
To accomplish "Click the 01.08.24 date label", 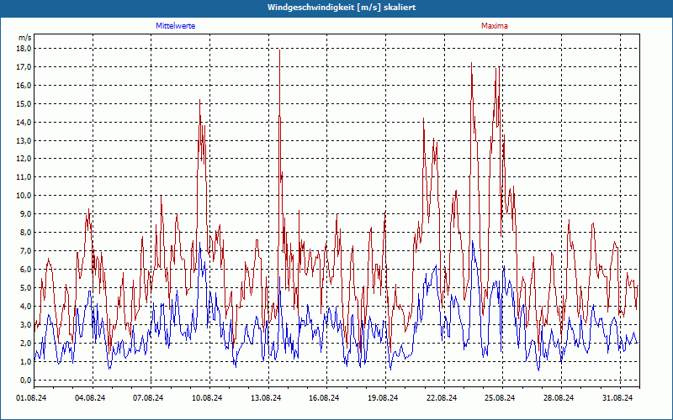I will pyautogui.click(x=31, y=398).
